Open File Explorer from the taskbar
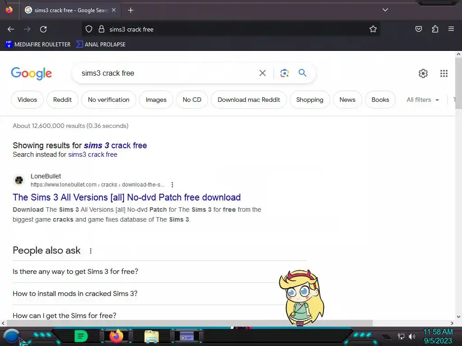 pos(152,336)
